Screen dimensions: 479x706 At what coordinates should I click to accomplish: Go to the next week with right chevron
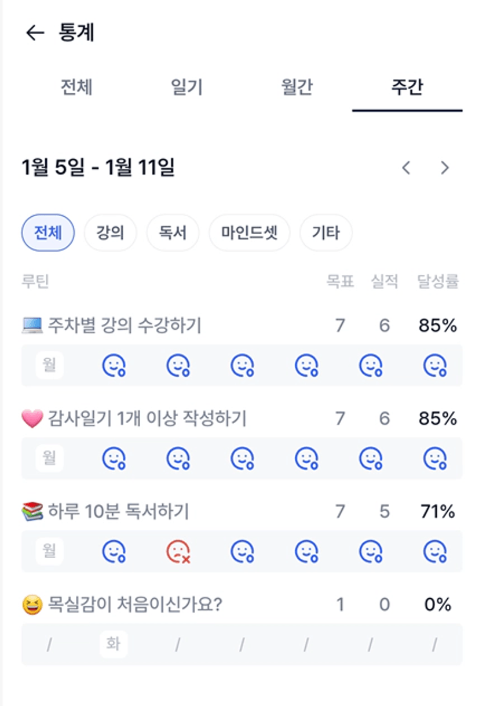point(445,168)
